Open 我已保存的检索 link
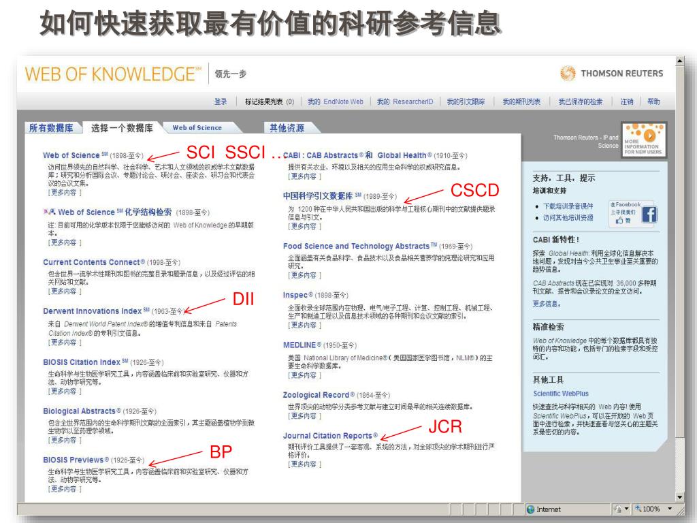The width and height of the screenshot is (697, 523). click(581, 102)
